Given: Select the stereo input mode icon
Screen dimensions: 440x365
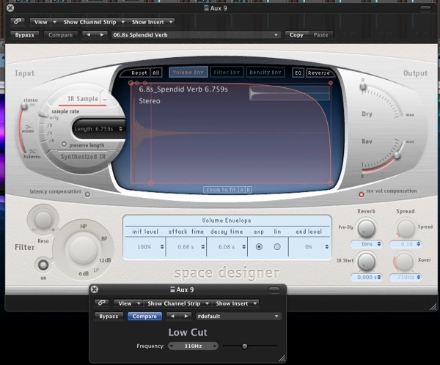Looking at the screenshot, I should (32, 106).
